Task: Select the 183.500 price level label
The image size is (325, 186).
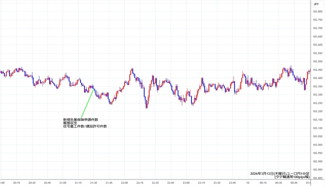Action: 317,61
